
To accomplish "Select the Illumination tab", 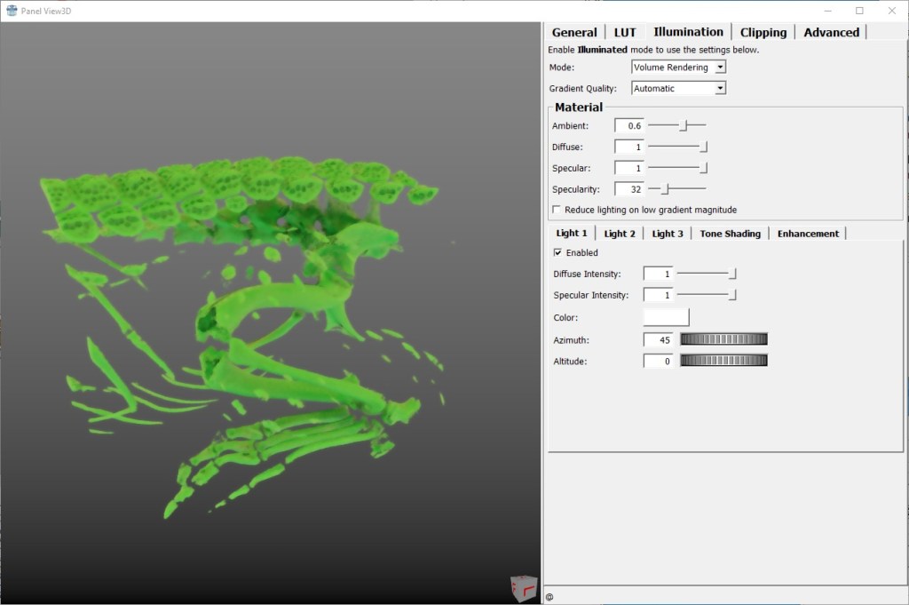I will click(688, 32).
